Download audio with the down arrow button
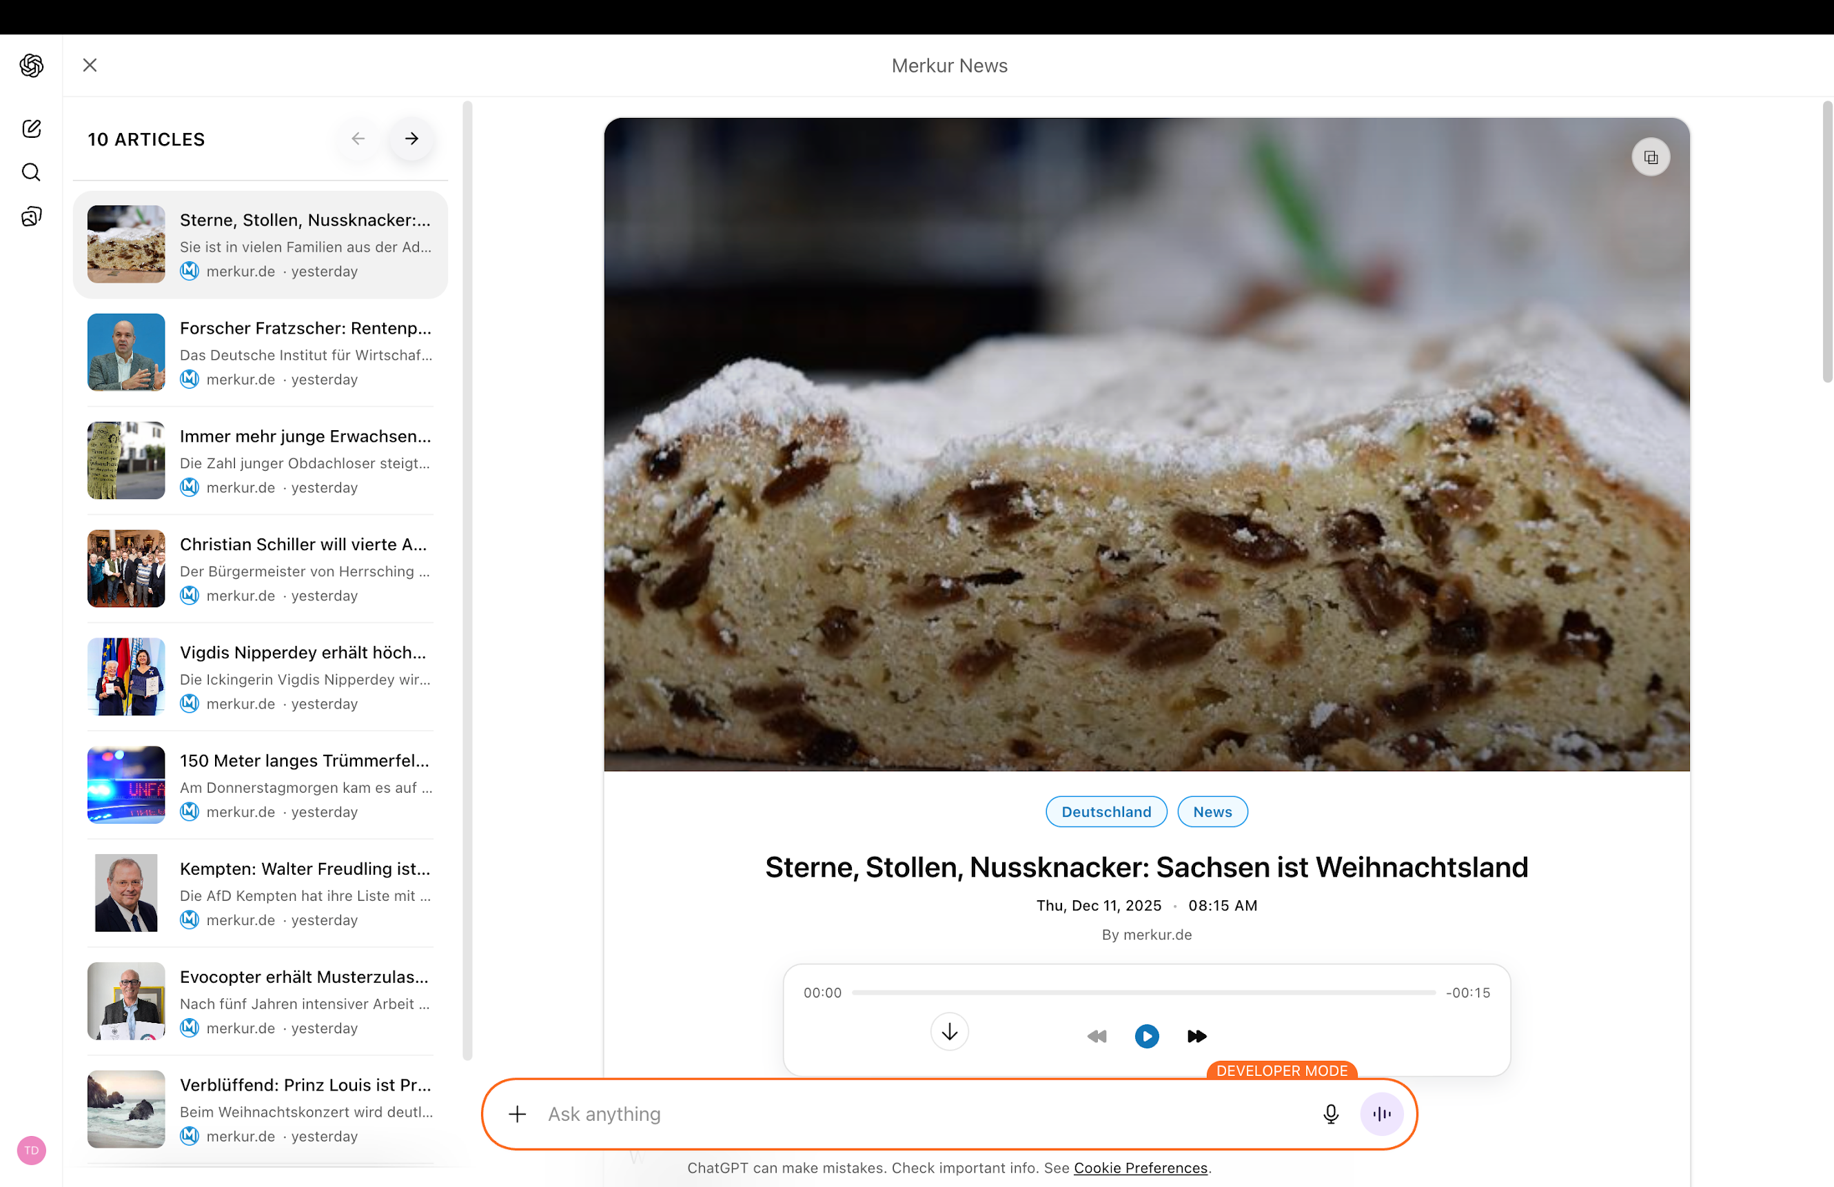 (949, 1032)
